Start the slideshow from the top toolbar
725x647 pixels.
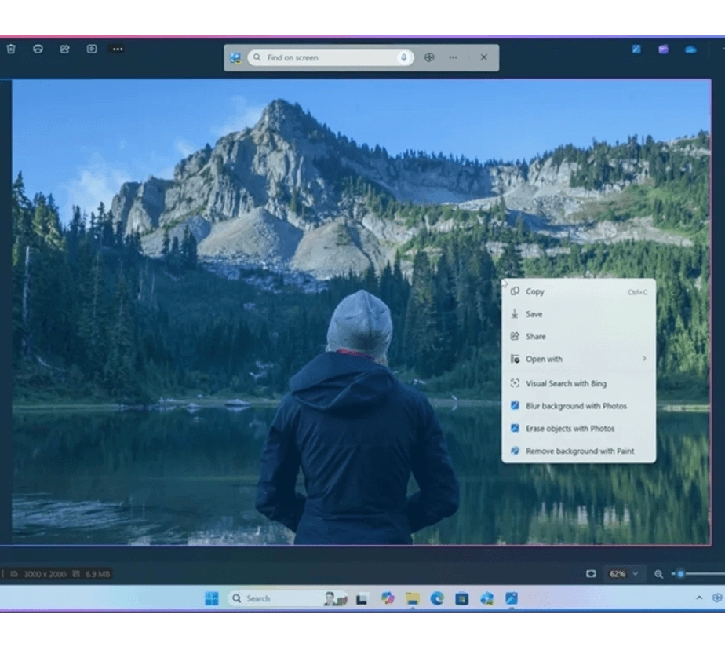point(92,49)
